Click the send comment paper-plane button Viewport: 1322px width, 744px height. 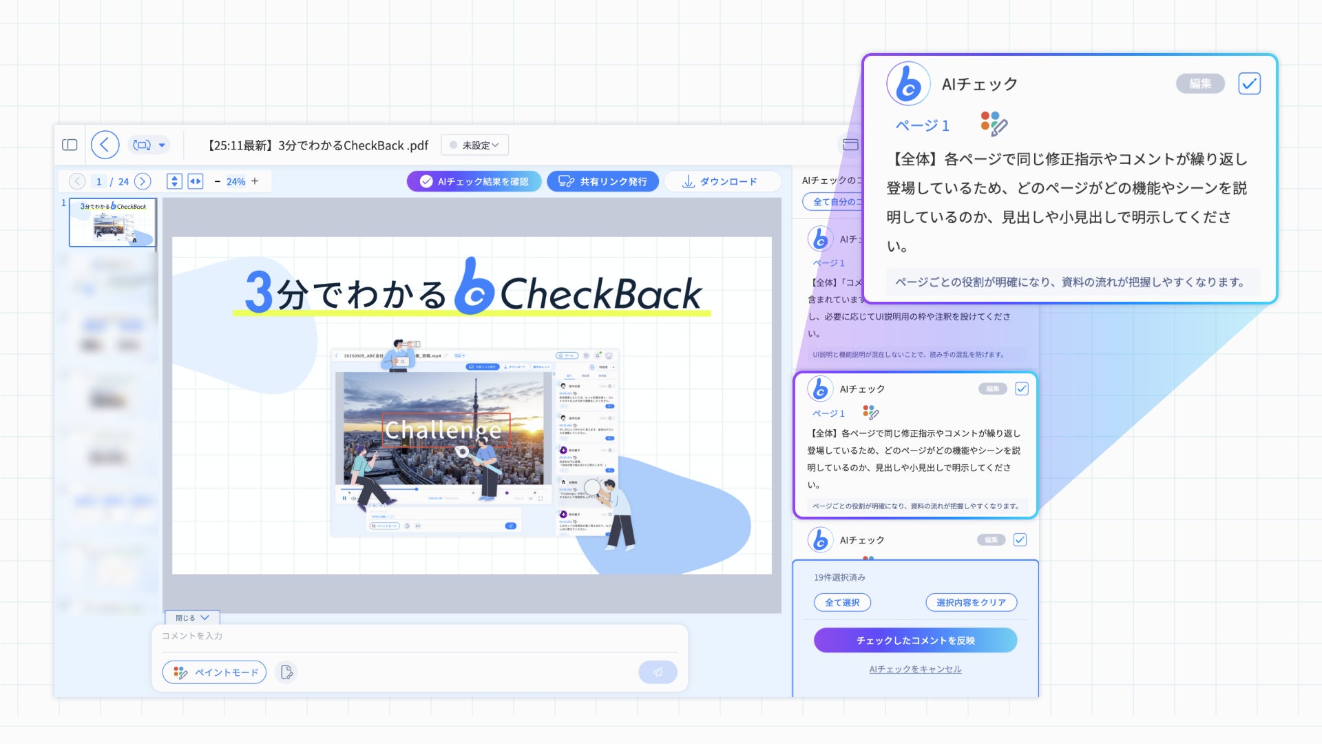tap(657, 672)
